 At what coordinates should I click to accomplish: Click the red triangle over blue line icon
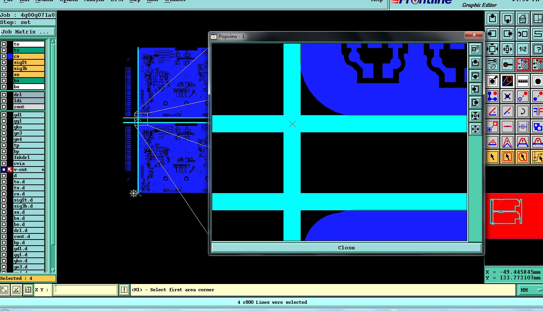tap(492, 142)
